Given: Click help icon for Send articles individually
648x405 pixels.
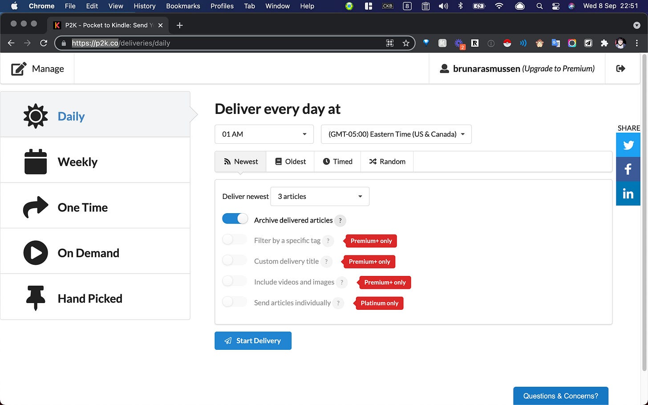Looking at the screenshot, I should (338, 303).
